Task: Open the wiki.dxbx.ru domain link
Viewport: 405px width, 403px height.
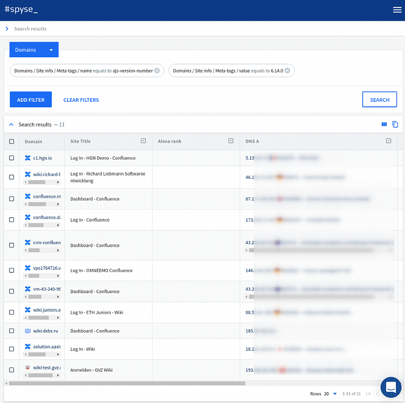Action: click(x=46, y=331)
